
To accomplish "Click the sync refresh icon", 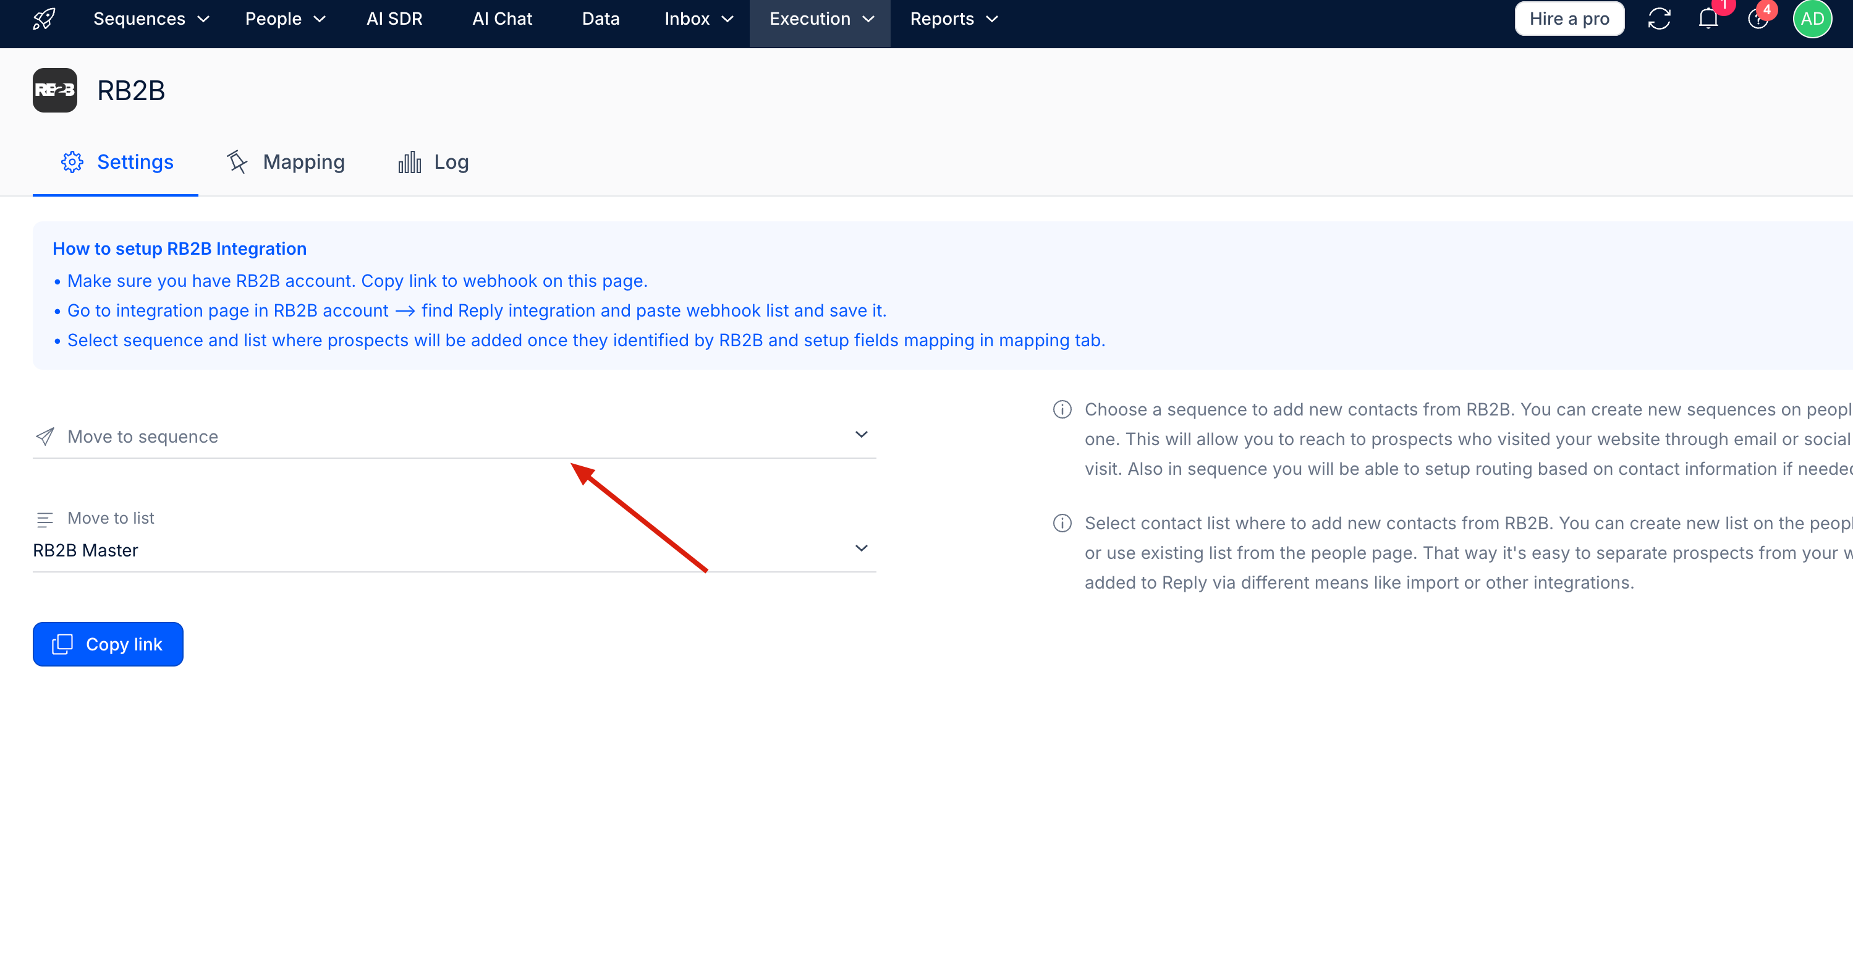I will 1659,19.
